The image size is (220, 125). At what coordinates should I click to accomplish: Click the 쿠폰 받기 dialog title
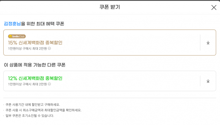(x=110, y=7)
